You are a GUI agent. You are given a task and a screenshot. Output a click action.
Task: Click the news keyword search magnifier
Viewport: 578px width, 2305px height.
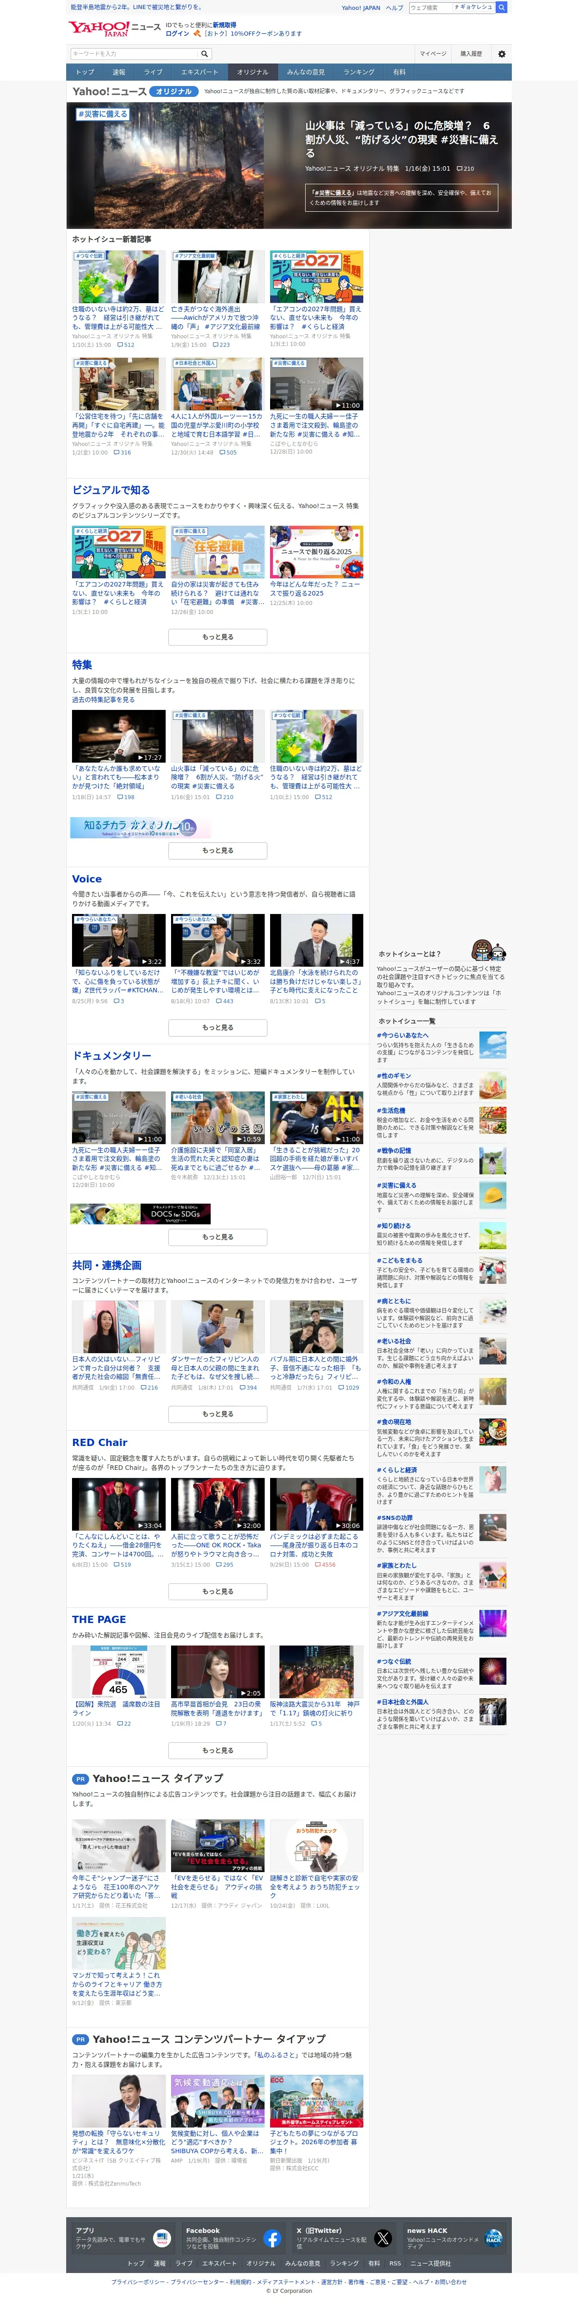[204, 54]
